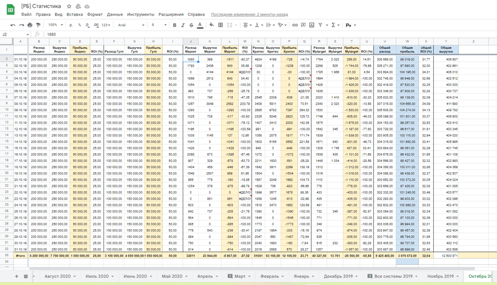
Task: Click the Print icon
Action: pyautogui.click(x=30, y=25)
